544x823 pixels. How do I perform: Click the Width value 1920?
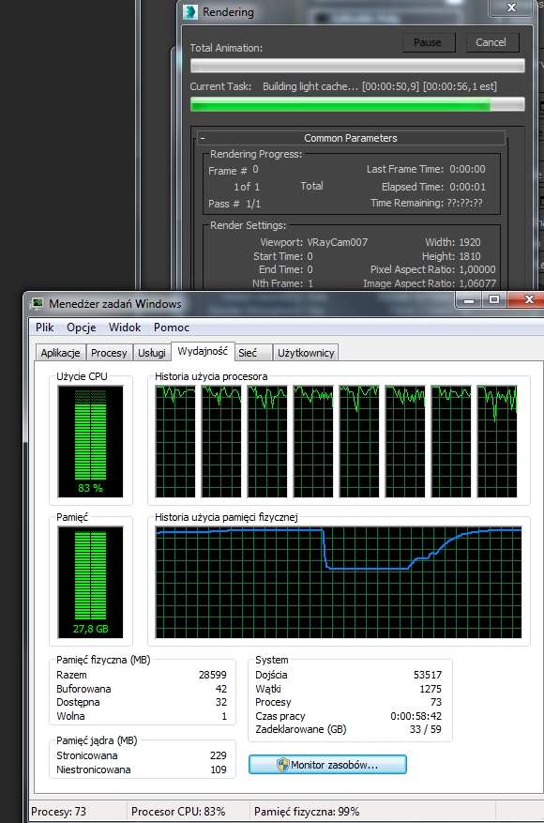[470, 242]
